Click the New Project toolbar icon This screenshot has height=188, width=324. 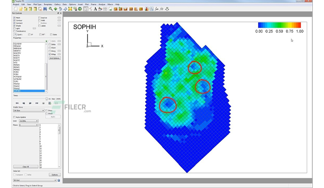[x=16, y=9]
